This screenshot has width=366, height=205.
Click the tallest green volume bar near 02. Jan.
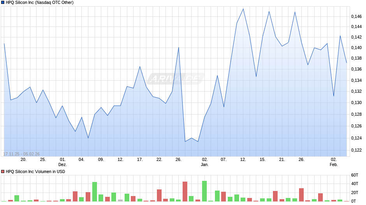pos(204,191)
